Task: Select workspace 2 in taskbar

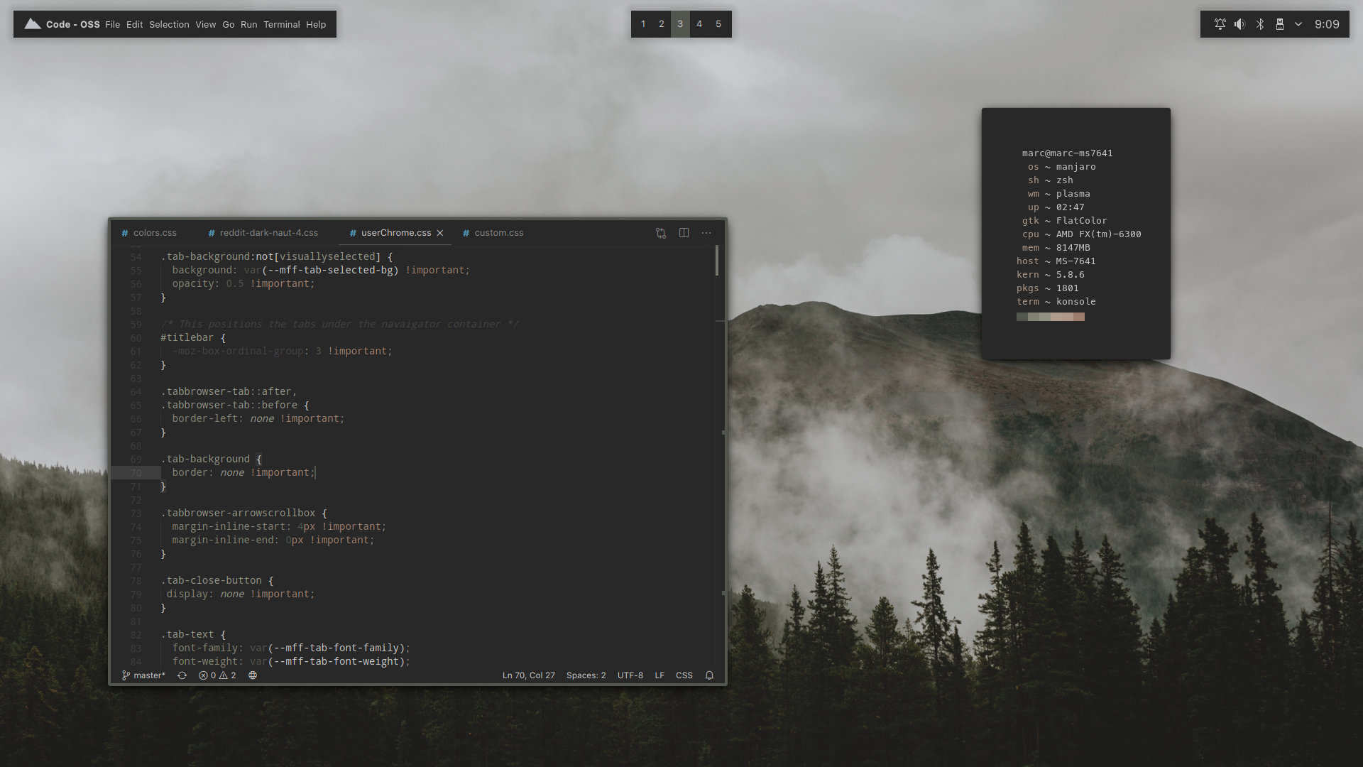Action: click(661, 23)
